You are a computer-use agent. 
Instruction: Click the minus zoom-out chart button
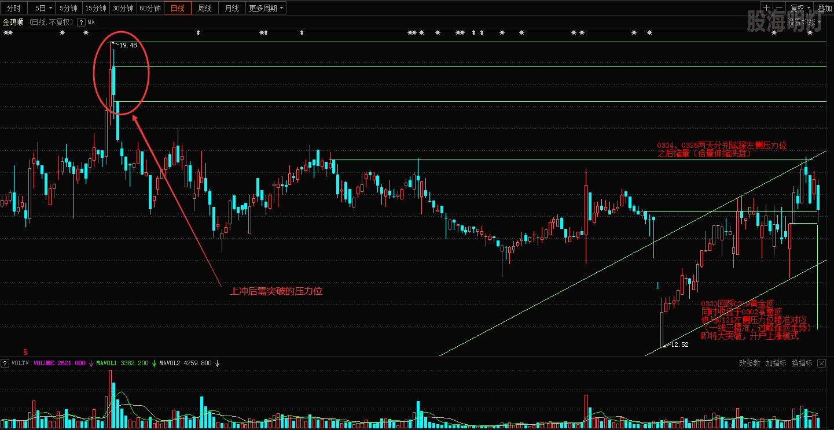click(x=780, y=8)
